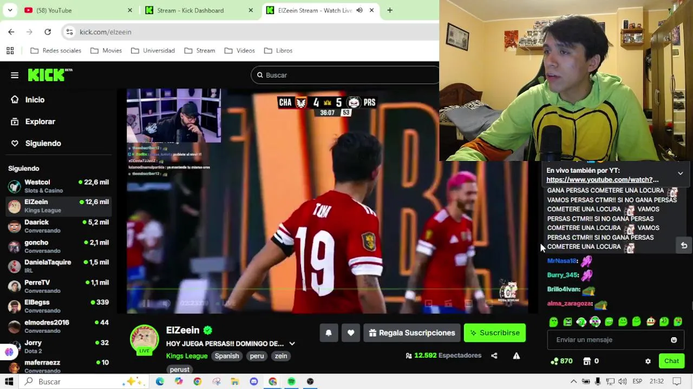
Task: Open Daarick channel in followed list
Action: 58,226
